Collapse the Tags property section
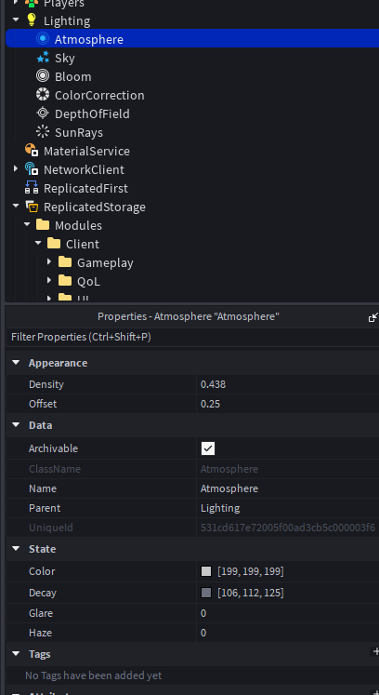The height and width of the screenshot is (695, 379). [16, 654]
